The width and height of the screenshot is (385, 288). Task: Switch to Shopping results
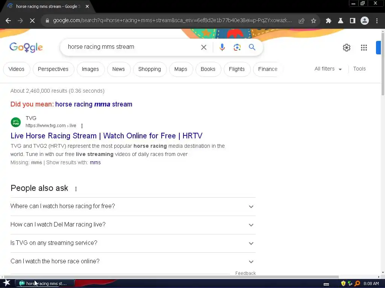point(150,69)
